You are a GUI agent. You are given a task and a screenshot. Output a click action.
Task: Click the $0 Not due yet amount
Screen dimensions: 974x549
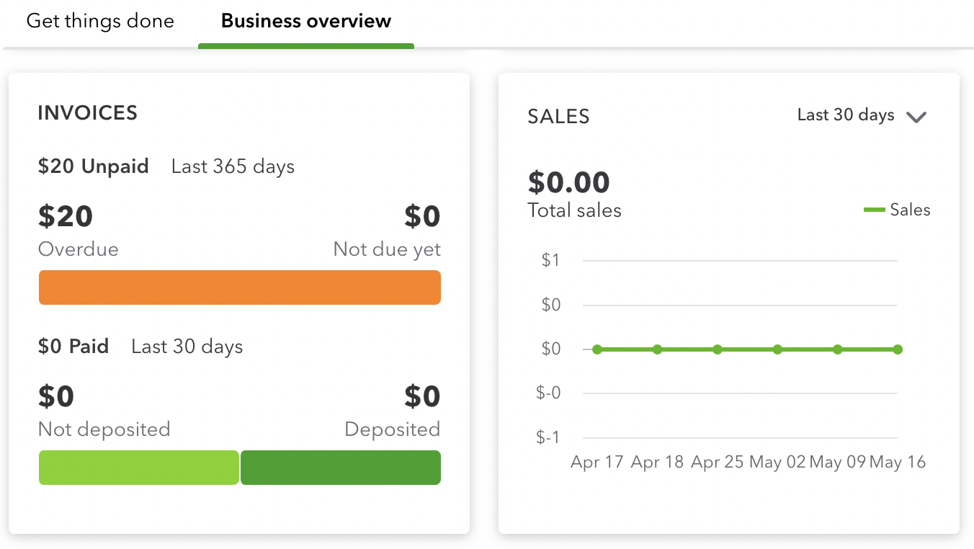421,216
